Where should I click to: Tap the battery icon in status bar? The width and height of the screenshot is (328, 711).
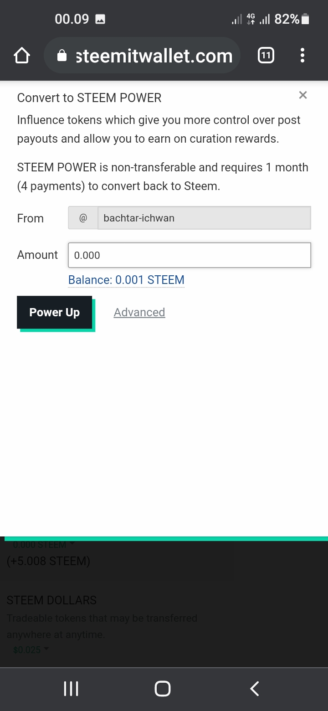(x=305, y=19)
